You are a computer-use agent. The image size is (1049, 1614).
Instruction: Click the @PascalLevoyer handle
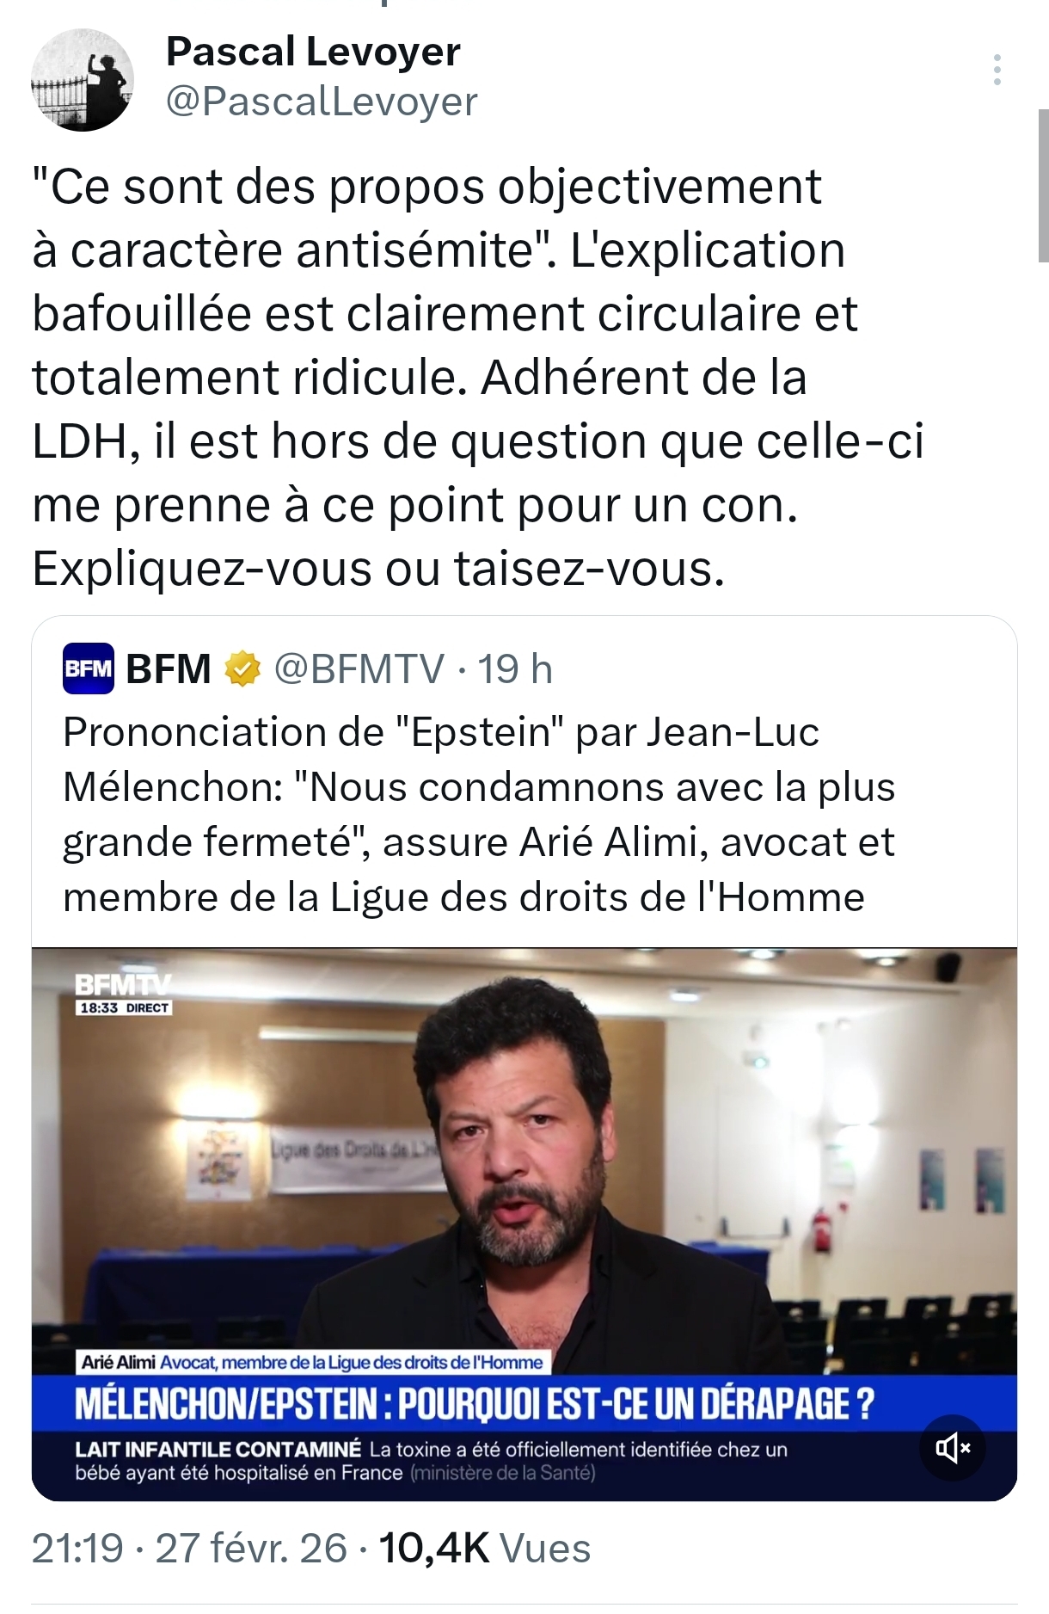(322, 102)
